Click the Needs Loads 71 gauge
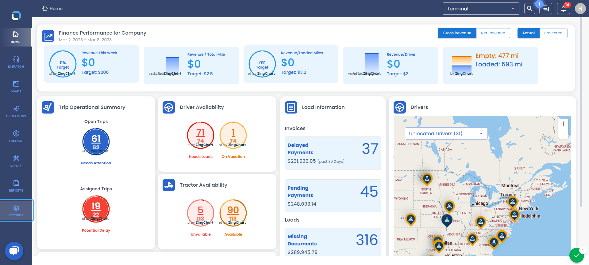 pyautogui.click(x=201, y=135)
